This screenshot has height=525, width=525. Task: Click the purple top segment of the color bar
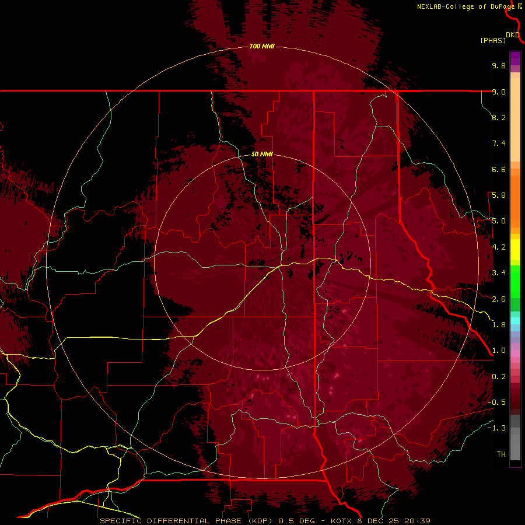pyautogui.click(x=515, y=59)
